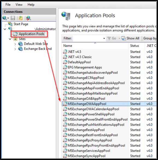Click into the Filter input field
The width and height of the screenshot is (158, 160).
(x=88, y=38)
